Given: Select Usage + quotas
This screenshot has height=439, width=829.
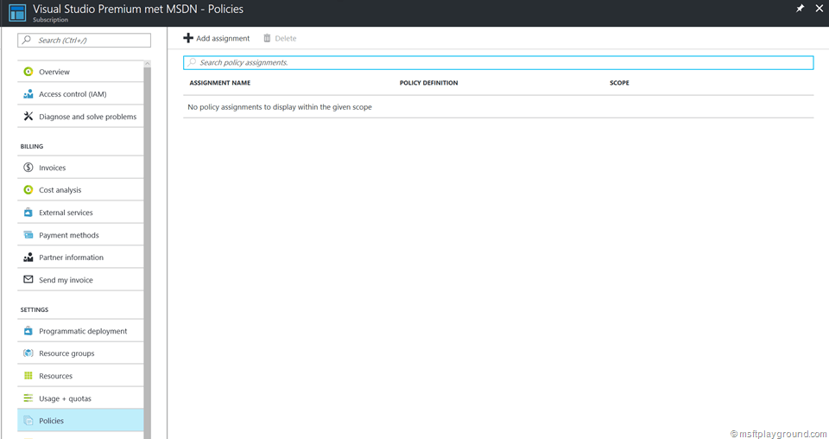Looking at the screenshot, I should 80,398.
